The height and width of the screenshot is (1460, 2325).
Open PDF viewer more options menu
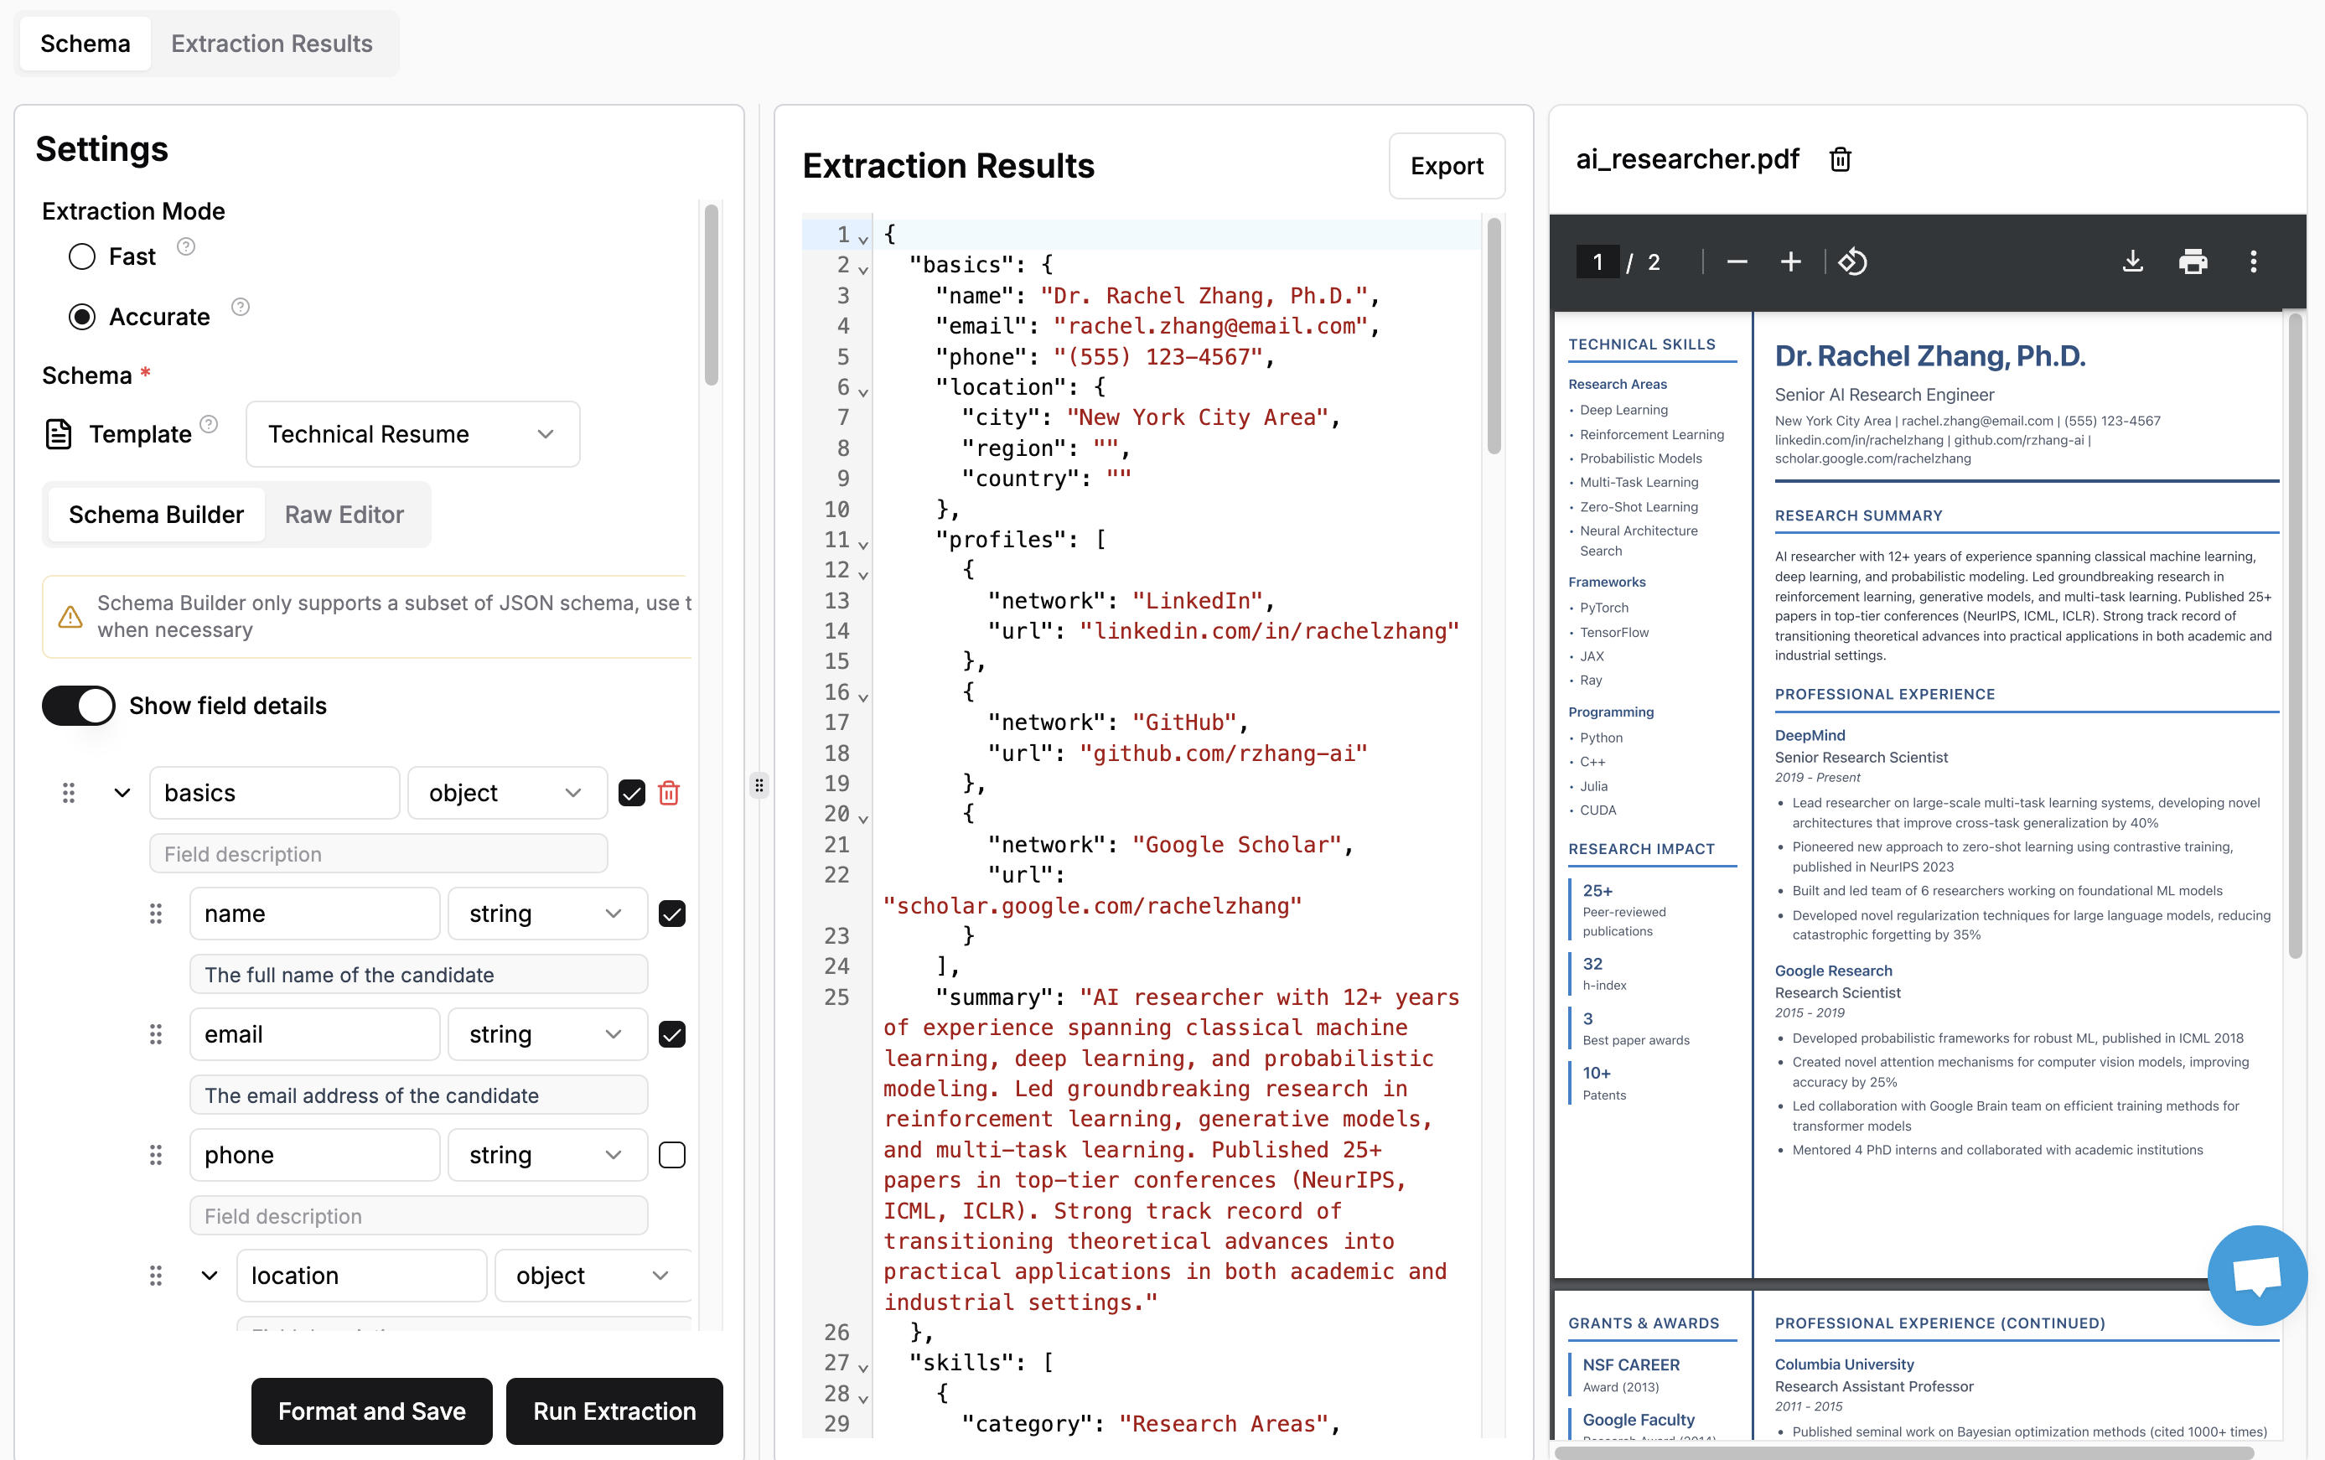[2254, 261]
